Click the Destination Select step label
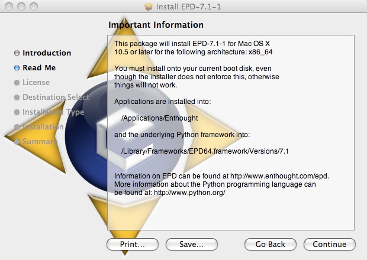This screenshot has width=367, height=260. point(56,97)
